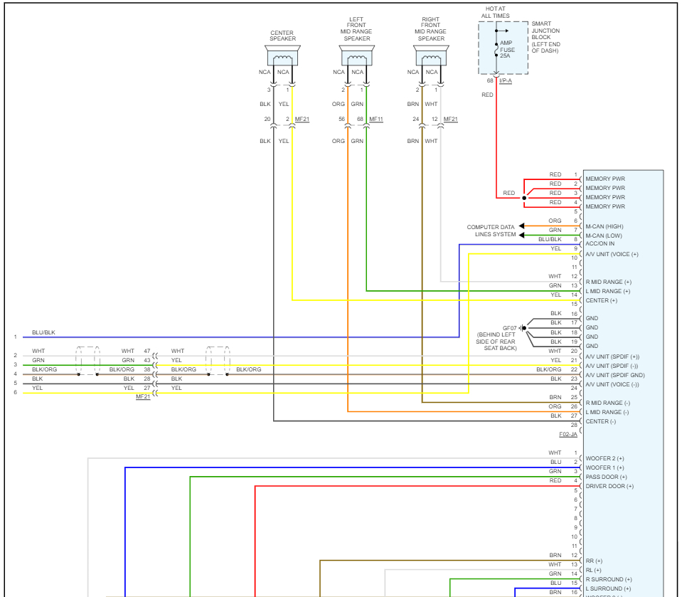The width and height of the screenshot is (682, 597).
Task: Click the GF07 ground symbol
Action: [523, 328]
